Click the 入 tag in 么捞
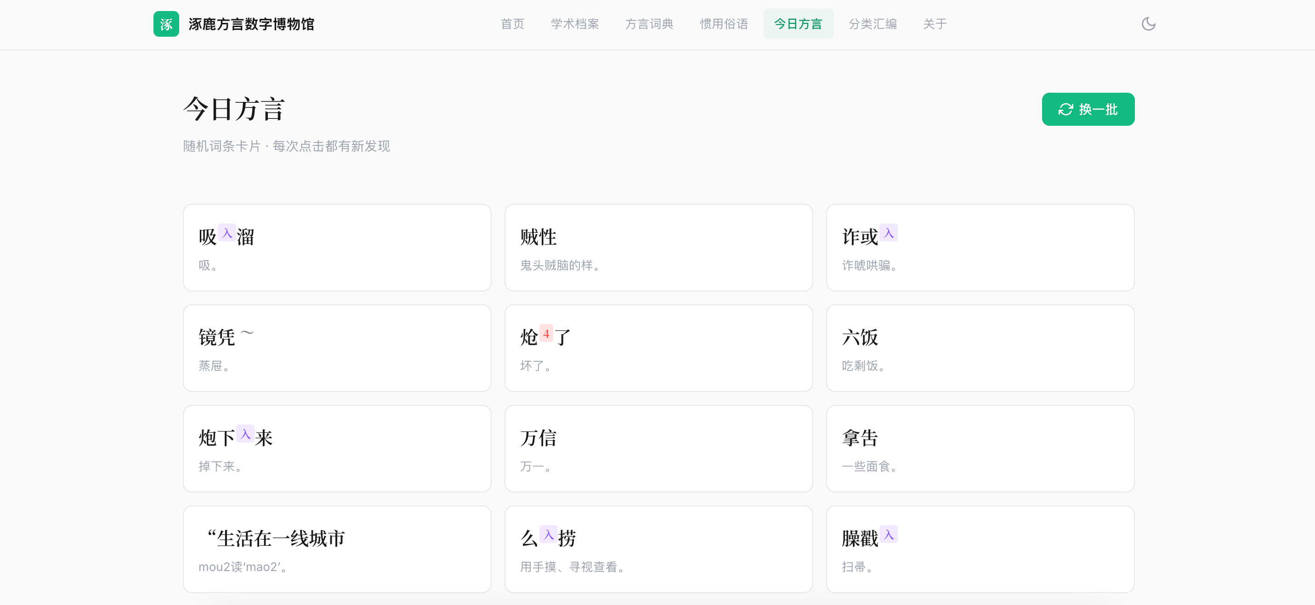This screenshot has height=605, width=1315. pyautogui.click(x=549, y=534)
